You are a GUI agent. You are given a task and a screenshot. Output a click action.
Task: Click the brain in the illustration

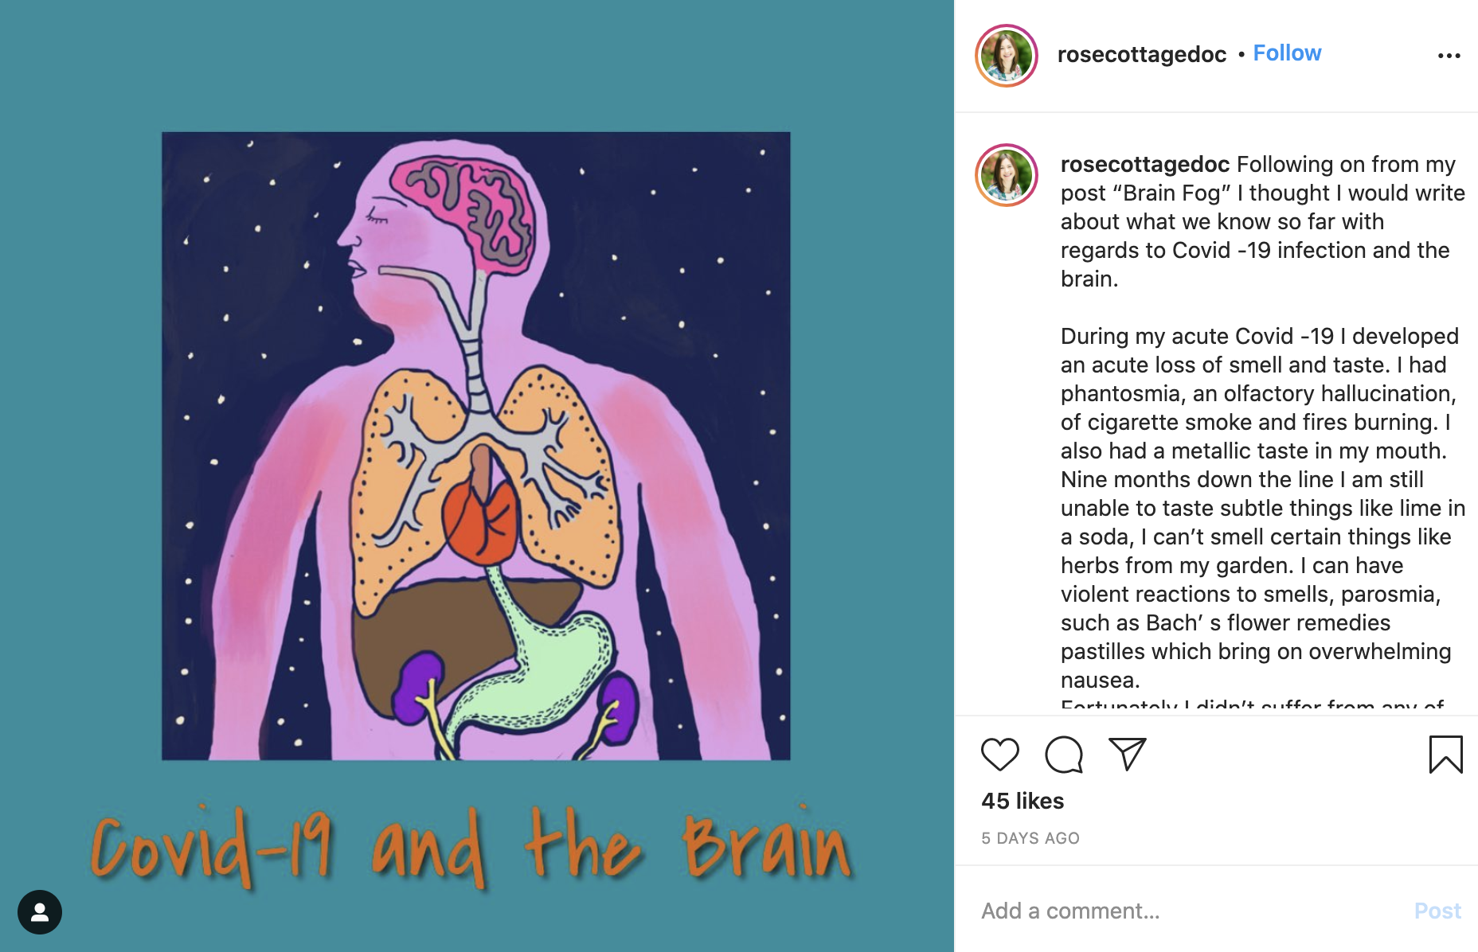click(x=460, y=210)
